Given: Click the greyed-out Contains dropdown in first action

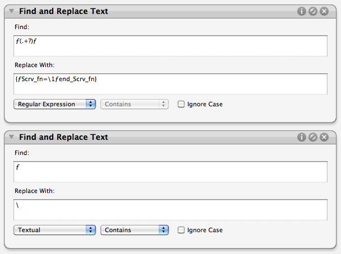Looking at the screenshot, I should pos(135,104).
